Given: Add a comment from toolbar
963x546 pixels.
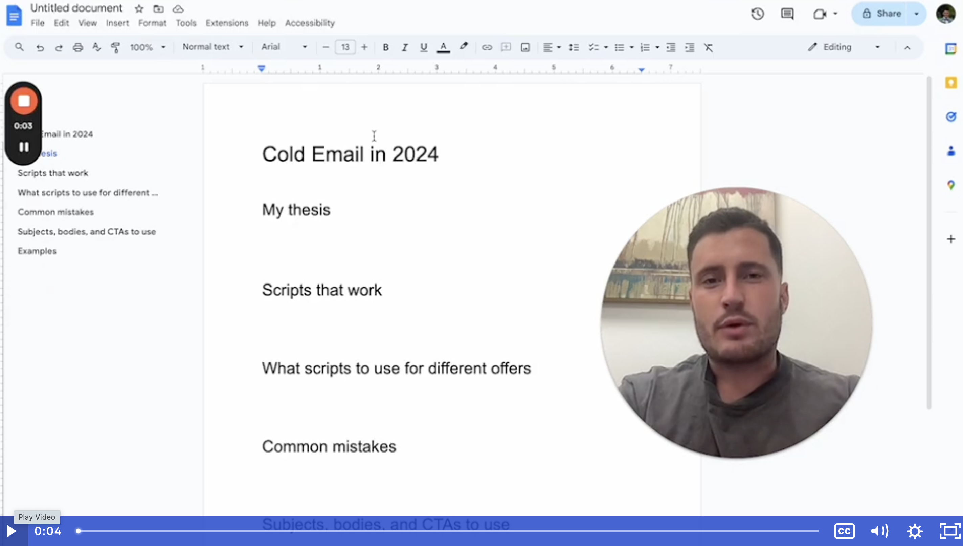Looking at the screenshot, I should pos(506,47).
